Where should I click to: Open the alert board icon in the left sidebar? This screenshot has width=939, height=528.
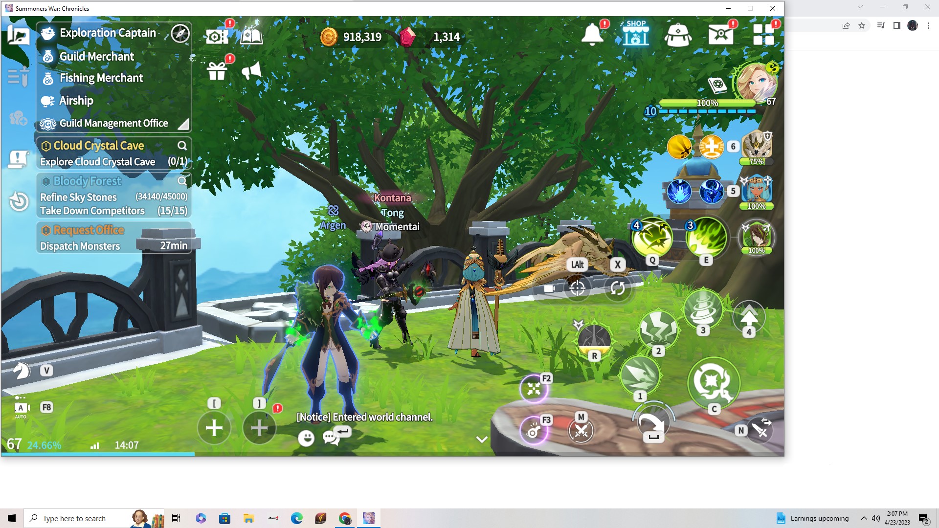click(x=19, y=159)
